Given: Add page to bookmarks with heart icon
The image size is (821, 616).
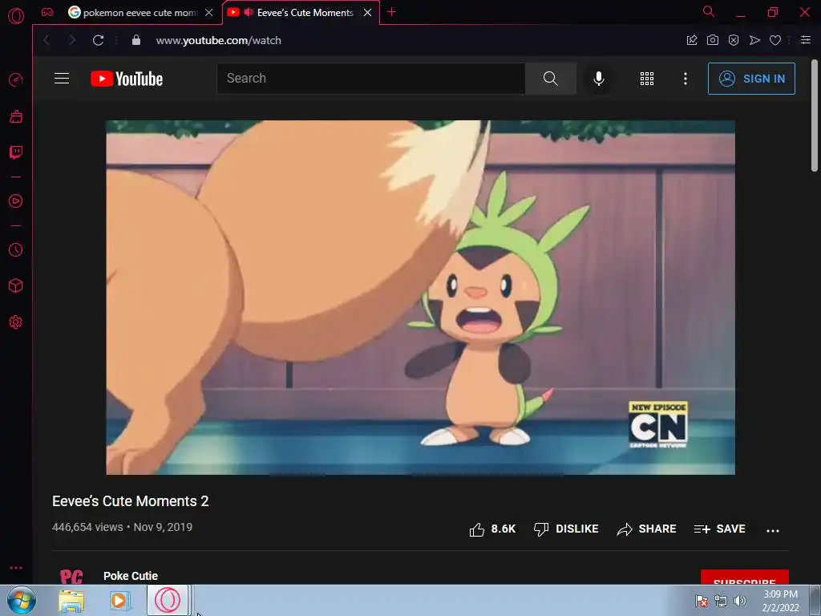Looking at the screenshot, I should [775, 40].
